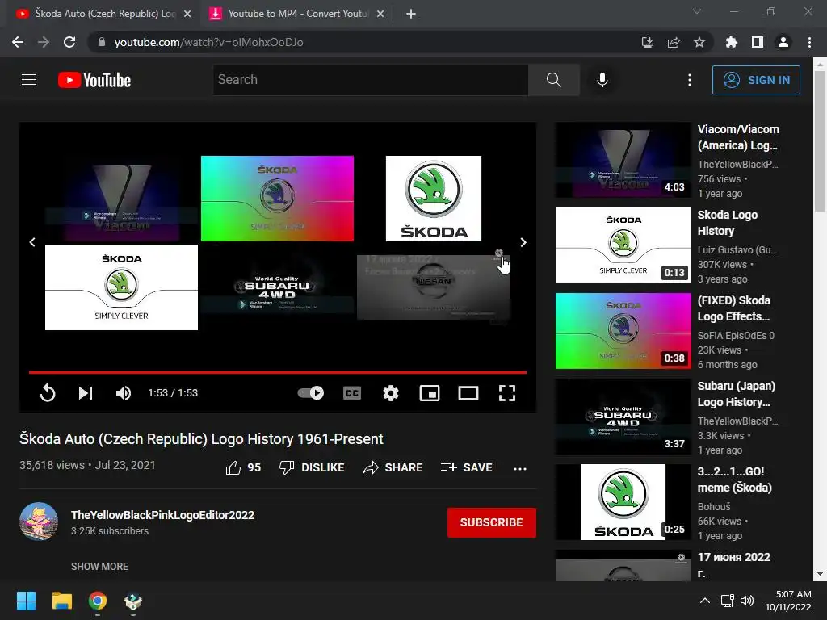Show previous endscreen suggestions arrow
This screenshot has height=620, width=827.
tap(32, 242)
